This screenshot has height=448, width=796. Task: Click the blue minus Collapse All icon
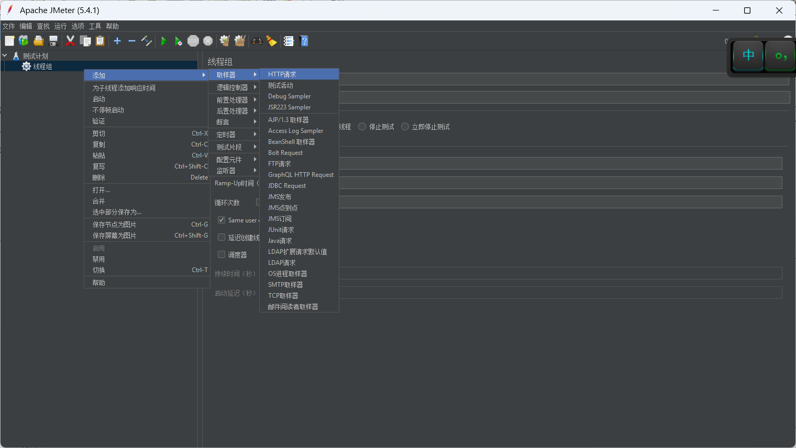coord(132,41)
